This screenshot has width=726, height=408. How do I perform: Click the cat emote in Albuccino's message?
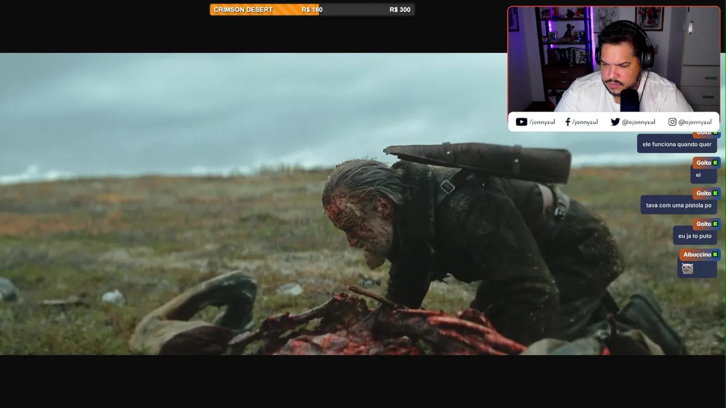pyautogui.click(x=687, y=269)
